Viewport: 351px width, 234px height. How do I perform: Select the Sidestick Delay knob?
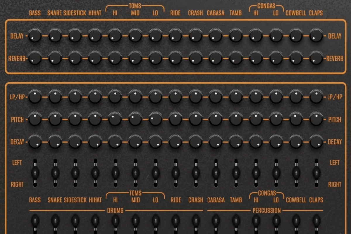[75, 36]
